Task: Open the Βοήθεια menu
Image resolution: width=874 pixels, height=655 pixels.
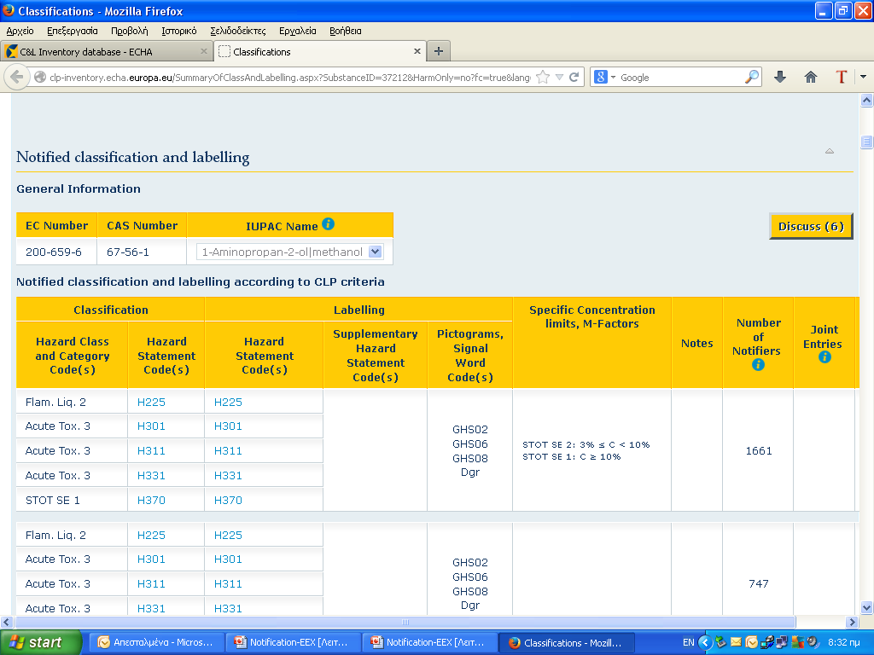Action: pyautogui.click(x=346, y=31)
